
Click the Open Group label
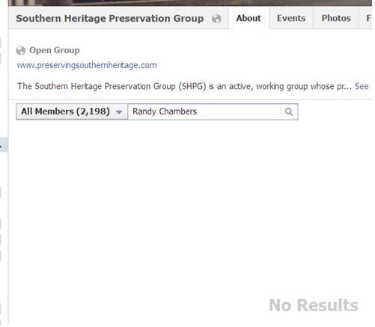(x=55, y=50)
